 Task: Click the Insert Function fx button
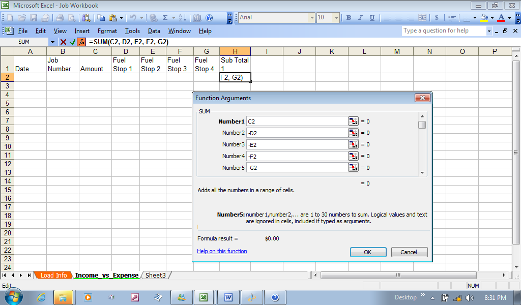click(81, 42)
